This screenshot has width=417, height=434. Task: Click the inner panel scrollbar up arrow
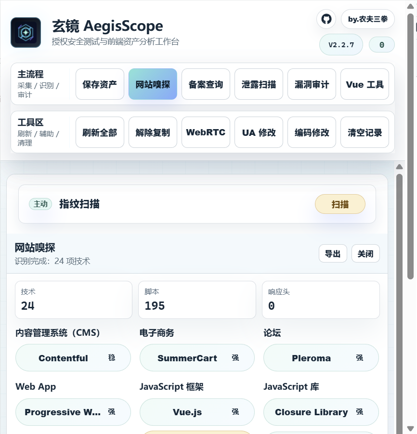point(399,167)
